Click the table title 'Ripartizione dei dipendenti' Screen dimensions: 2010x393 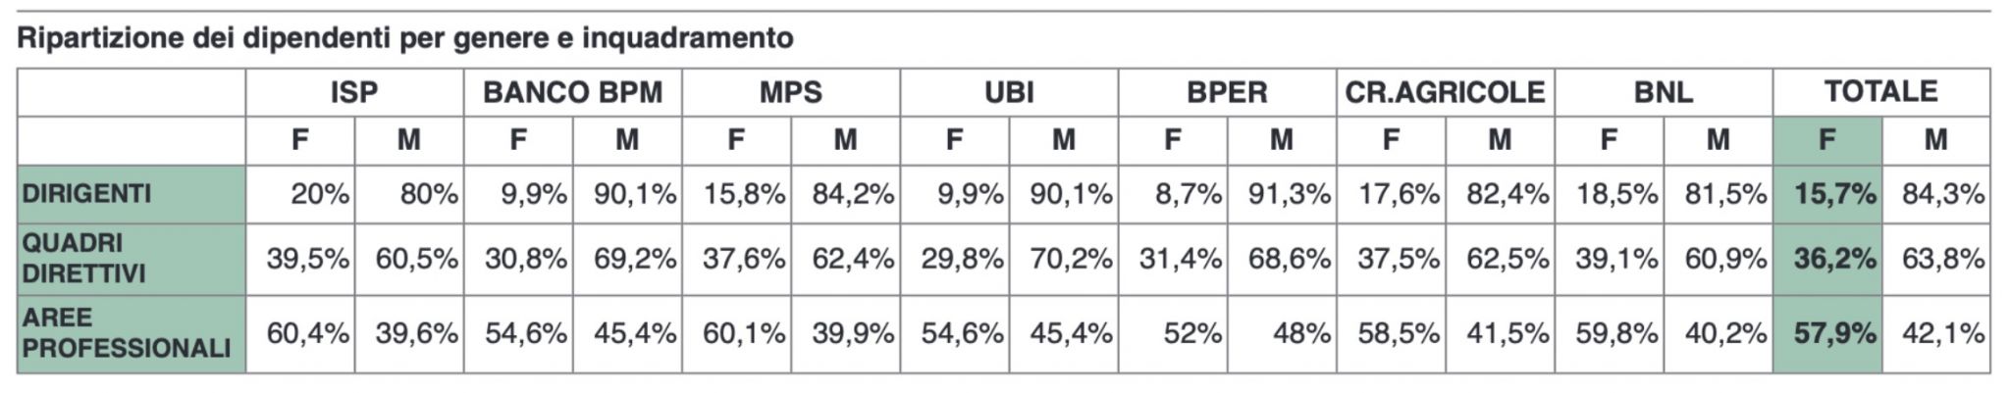pos(404,38)
